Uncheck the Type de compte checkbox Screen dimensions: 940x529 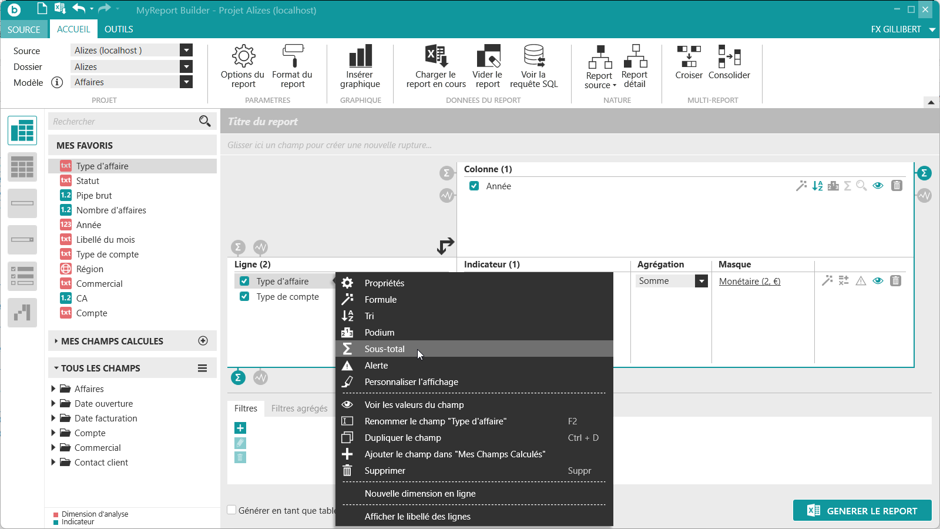coord(244,297)
